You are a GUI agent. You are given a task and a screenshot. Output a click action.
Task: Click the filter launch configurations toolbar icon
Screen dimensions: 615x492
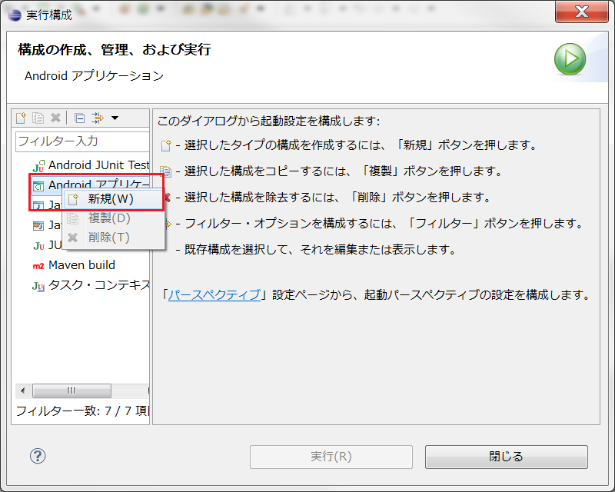coord(98,118)
